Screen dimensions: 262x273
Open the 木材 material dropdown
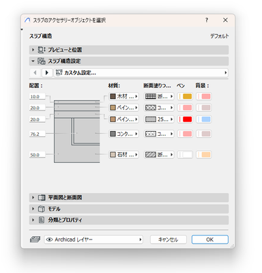(x=123, y=96)
